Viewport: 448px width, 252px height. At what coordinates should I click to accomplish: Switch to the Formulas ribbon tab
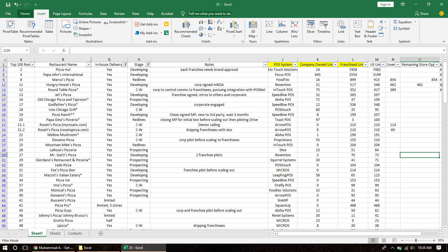[85, 13]
